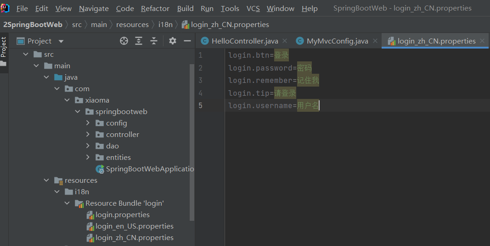Image resolution: width=490 pixels, height=246 pixels.
Task: Collapse the main folder chevron
Action: click(36, 66)
